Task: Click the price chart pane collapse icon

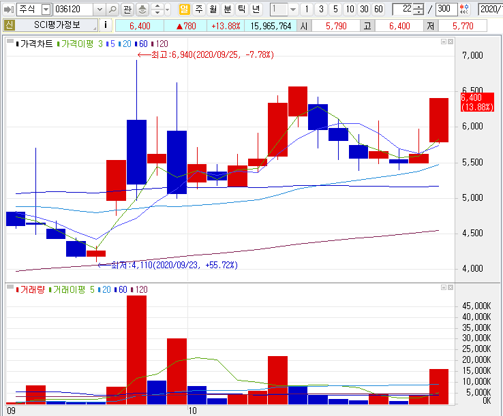Action: tap(10, 41)
